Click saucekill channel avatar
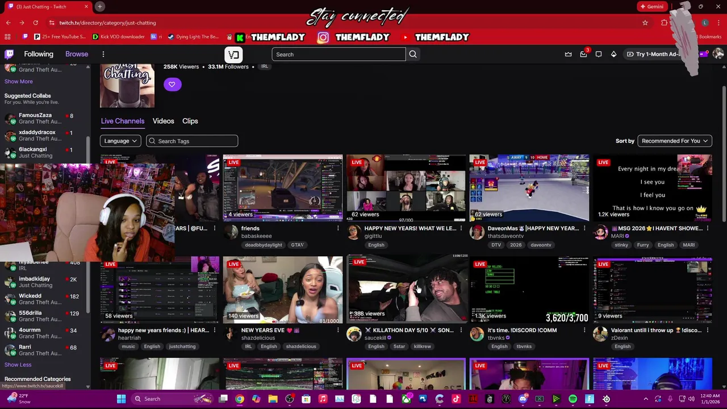The image size is (727, 409). 354,334
